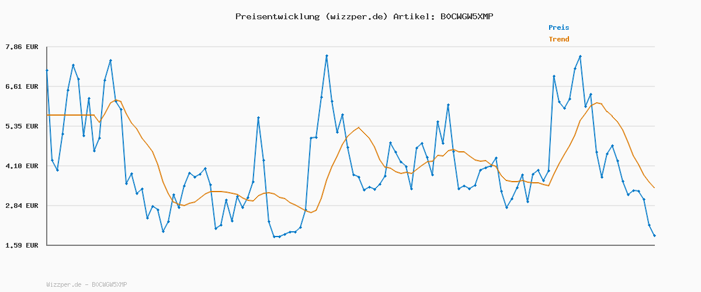Select the Preis legend label
The image size is (701, 292).
tap(558, 27)
